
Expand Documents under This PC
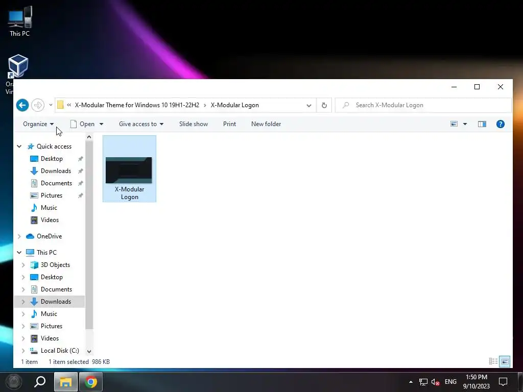click(23, 289)
